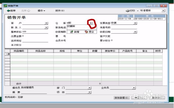Toggle the 仓库 dropdown arrow
Screen dimensions: 174x108
[91, 23]
